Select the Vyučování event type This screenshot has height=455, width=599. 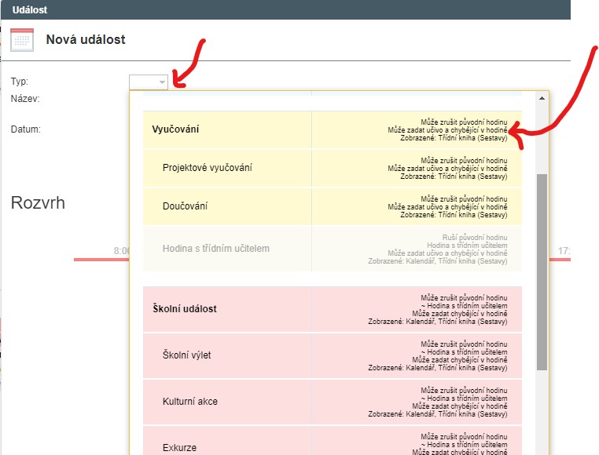(x=176, y=129)
